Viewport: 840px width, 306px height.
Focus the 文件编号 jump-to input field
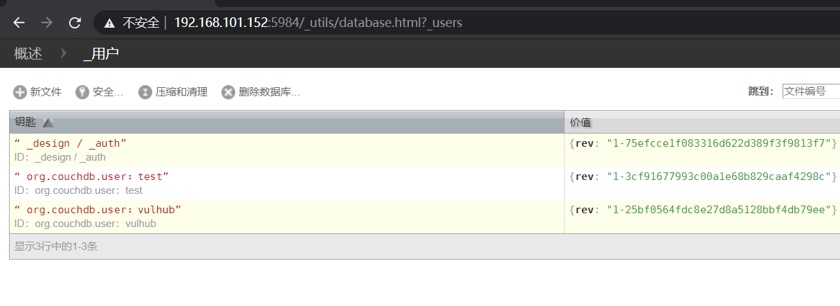[x=811, y=91]
